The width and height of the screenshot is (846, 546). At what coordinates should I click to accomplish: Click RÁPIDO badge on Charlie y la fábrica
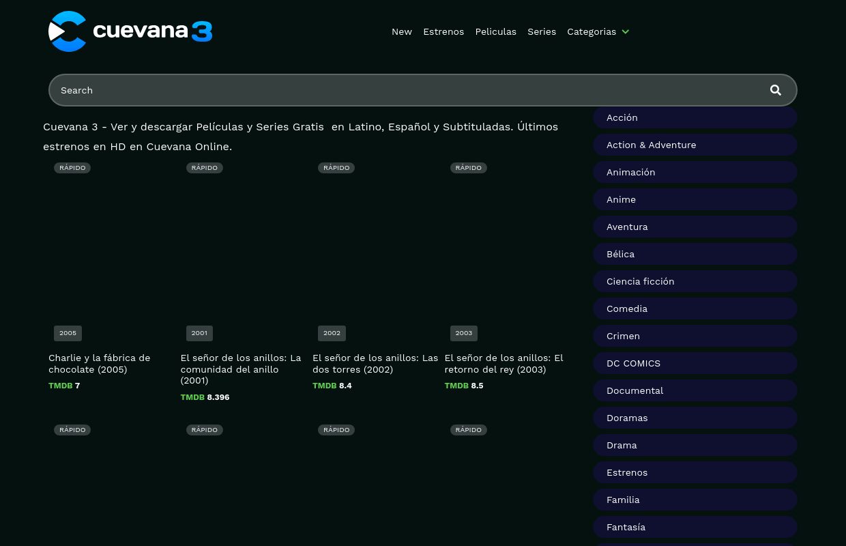pos(72,168)
